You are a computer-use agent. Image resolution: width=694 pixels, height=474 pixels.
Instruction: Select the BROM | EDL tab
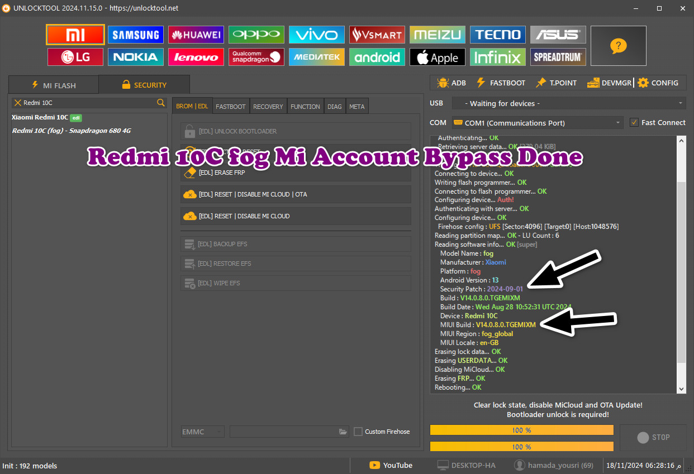pos(192,106)
